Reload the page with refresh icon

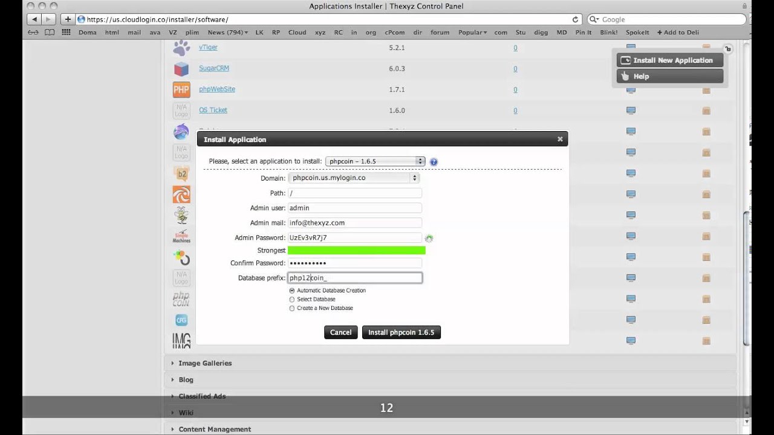point(576,19)
